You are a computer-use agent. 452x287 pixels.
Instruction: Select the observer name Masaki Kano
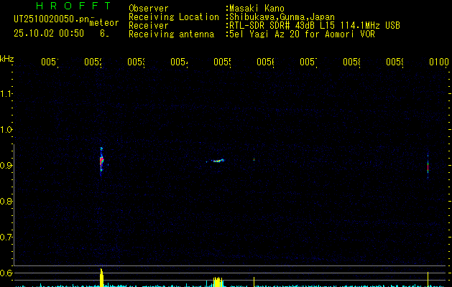point(257,9)
